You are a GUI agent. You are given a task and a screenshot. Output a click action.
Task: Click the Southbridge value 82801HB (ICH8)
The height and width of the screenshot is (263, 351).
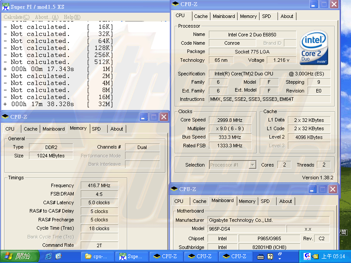pyautogui.click(x=269, y=247)
